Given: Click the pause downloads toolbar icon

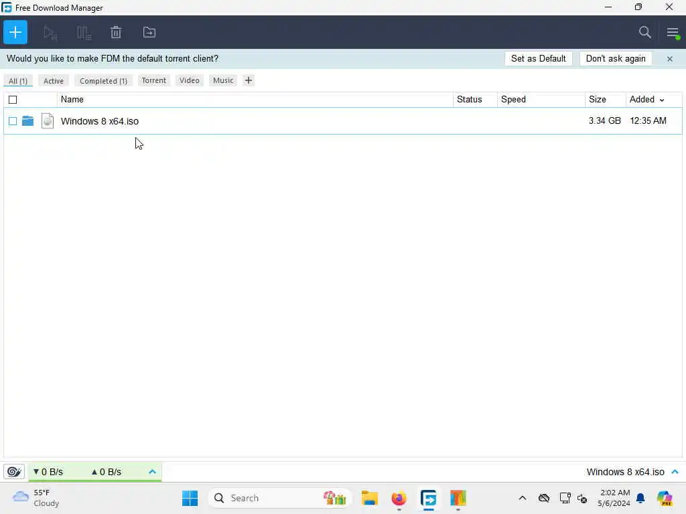Looking at the screenshot, I should click(x=84, y=33).
